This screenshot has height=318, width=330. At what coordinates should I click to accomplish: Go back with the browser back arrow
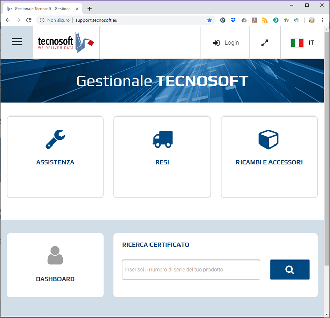[8, 20]
